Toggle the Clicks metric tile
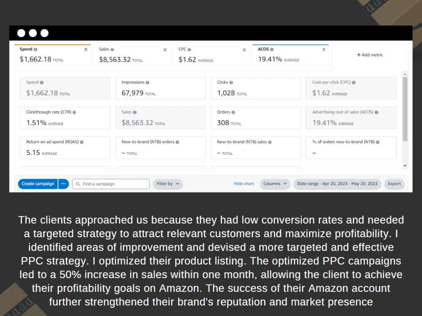422x316 pixels. 256,88
